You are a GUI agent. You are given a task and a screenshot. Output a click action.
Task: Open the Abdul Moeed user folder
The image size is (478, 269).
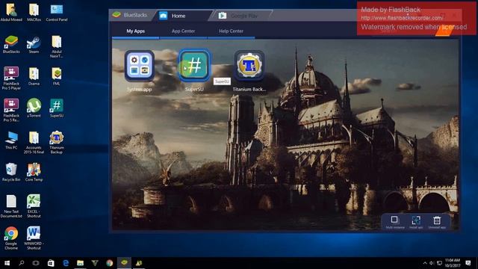(11, 12)
